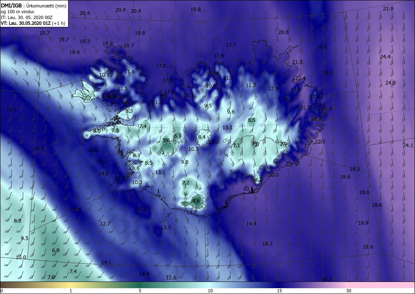The width and height of the screenshot is (415, 294).
Task: Click the 19.6 value on the map
Action: (345, 177)
